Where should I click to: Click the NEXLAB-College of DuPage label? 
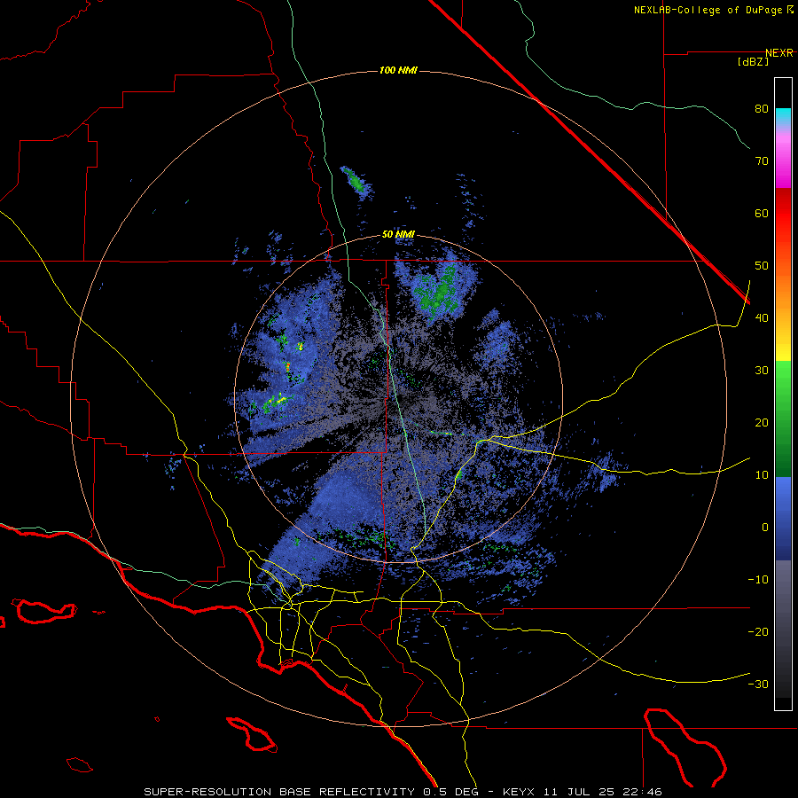click(x=708, y=10)
